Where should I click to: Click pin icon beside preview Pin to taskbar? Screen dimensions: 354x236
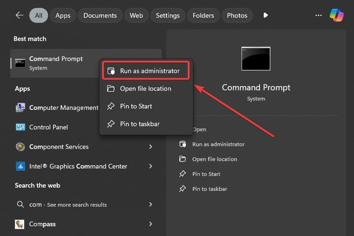(183, 189)
